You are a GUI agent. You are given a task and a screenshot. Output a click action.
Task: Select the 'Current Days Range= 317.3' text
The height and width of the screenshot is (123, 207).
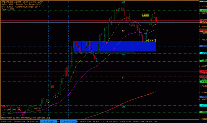tap(27, 7)
